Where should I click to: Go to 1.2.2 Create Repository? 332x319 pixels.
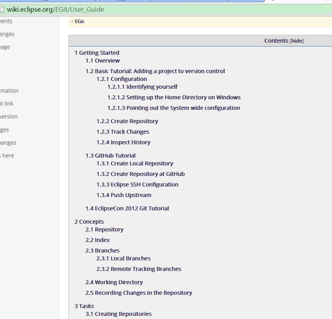click(127, 121)
